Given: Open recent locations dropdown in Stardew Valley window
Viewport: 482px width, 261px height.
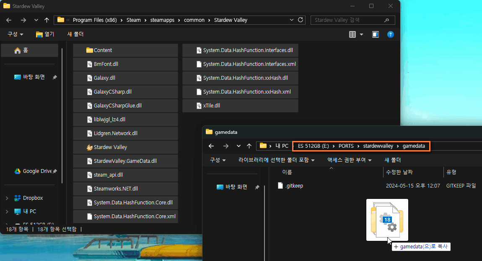Looking at the screenshot, I should [x=36, y=20].
